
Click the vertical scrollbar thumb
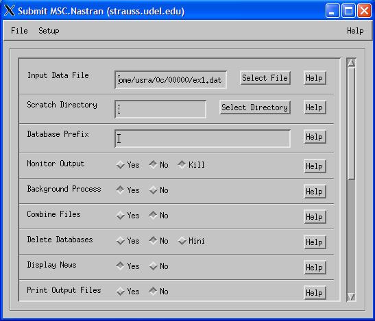click(351, 123)
